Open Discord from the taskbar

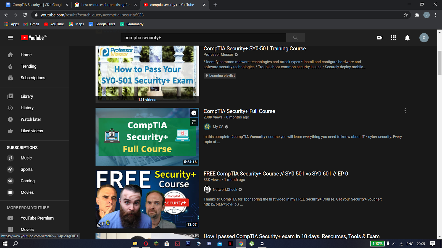tap(209, 244)
